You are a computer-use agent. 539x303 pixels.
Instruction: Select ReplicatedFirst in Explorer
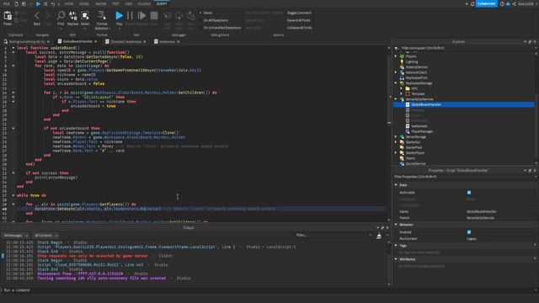(x=417, y=77)
